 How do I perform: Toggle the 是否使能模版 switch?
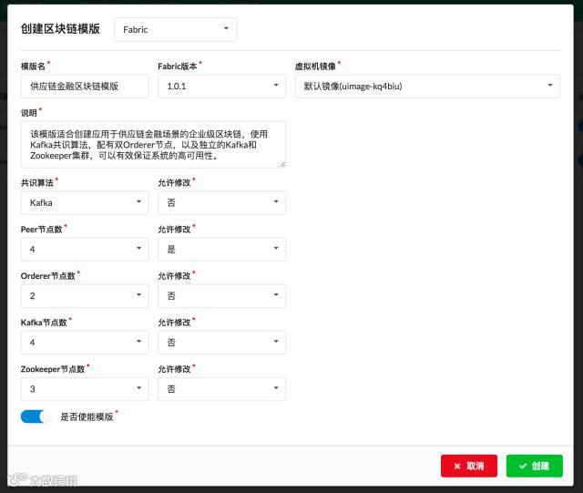(36, 416)
